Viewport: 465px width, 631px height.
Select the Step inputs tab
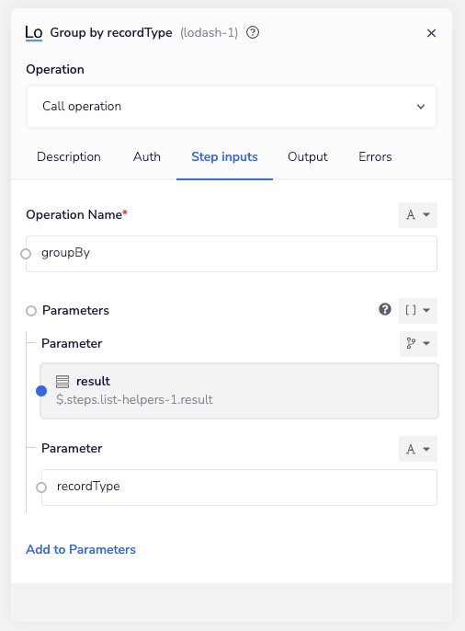[x=224, y=156]
